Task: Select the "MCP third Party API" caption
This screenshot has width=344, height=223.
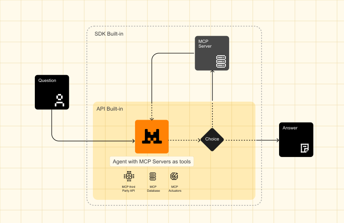Action: 128,189
